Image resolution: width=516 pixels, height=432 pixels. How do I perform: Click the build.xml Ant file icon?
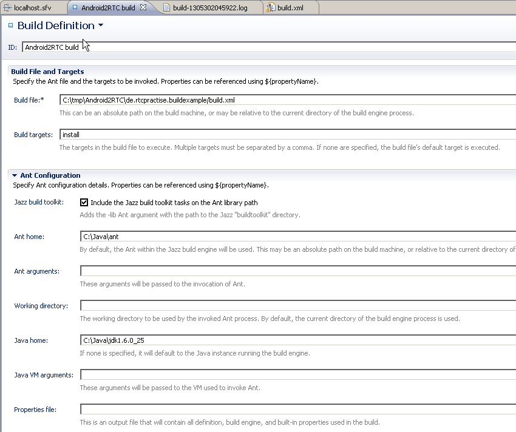[x=271, y=7]
